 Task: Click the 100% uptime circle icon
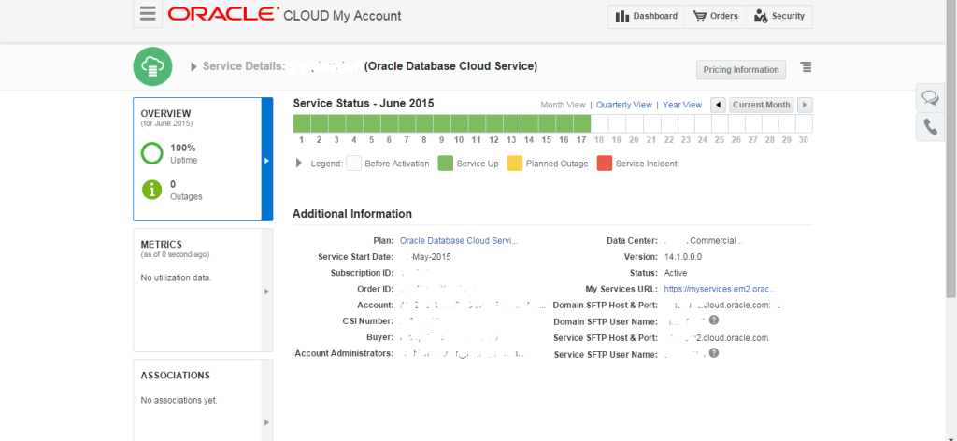pos(152,154)
